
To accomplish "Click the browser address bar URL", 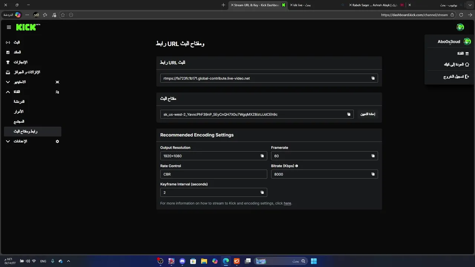I will pyautogui.click(x=415, y=15).
